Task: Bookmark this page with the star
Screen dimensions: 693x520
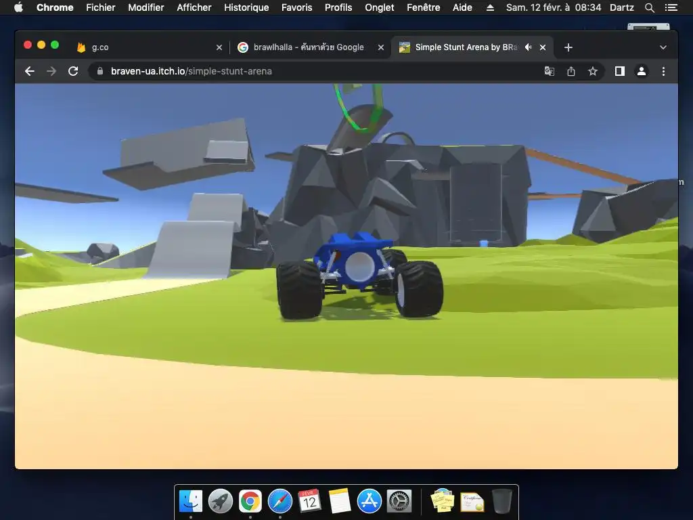Action: click(x=593, y=71)
